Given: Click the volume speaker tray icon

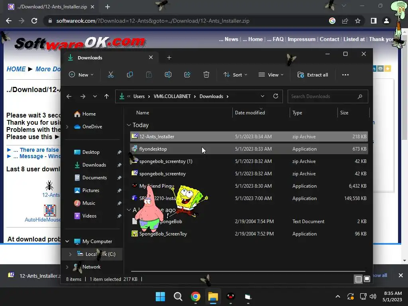Looking at the screenshot, I should tap(373, 296).
